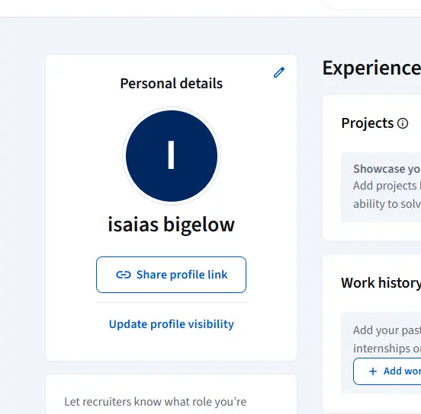Click the Work history section title
Screen dimensions: 421x414
(381, 282)
